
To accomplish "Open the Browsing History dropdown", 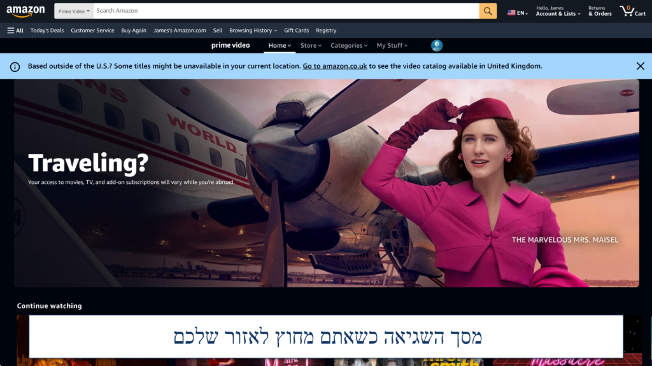I will click(253, 31).
